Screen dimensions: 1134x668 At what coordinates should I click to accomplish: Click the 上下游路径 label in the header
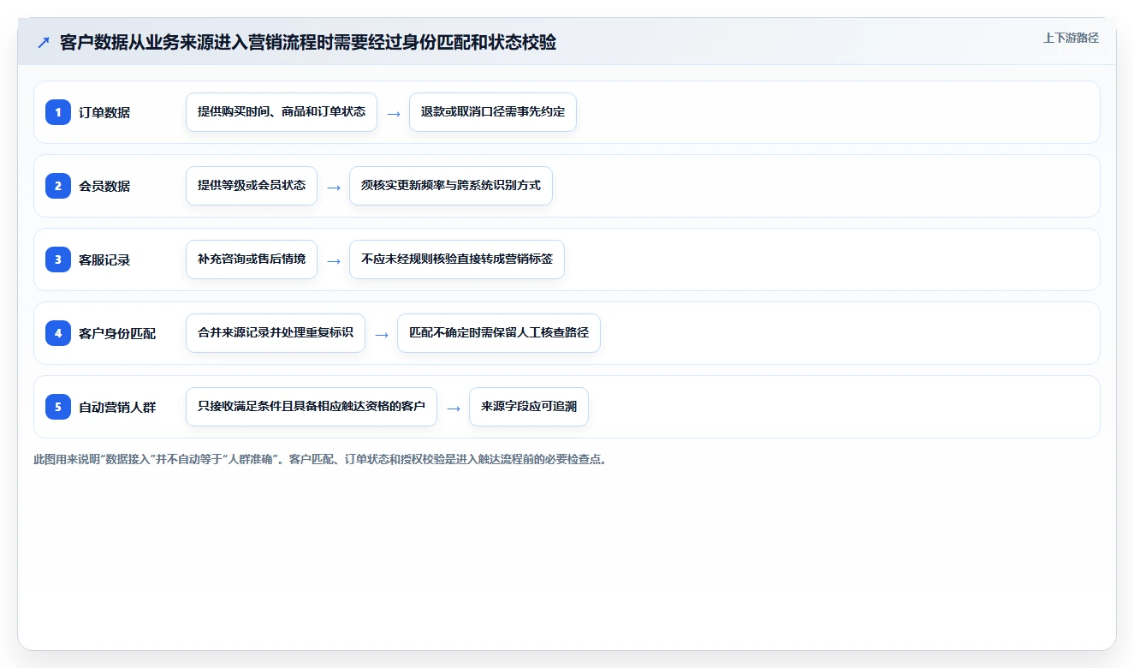(1071, 38)
